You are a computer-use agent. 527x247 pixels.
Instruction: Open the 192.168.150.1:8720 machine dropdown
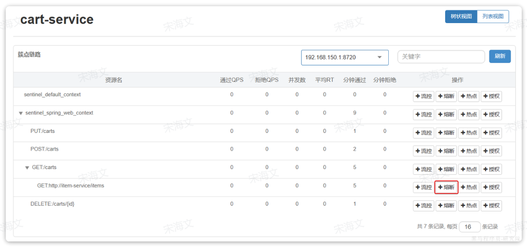(x=345, y=57)
